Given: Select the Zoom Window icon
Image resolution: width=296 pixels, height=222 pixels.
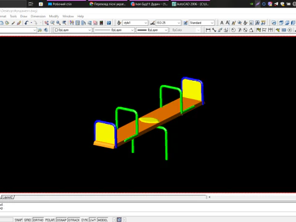Looking at the screenshot, I should coord(59,23).
